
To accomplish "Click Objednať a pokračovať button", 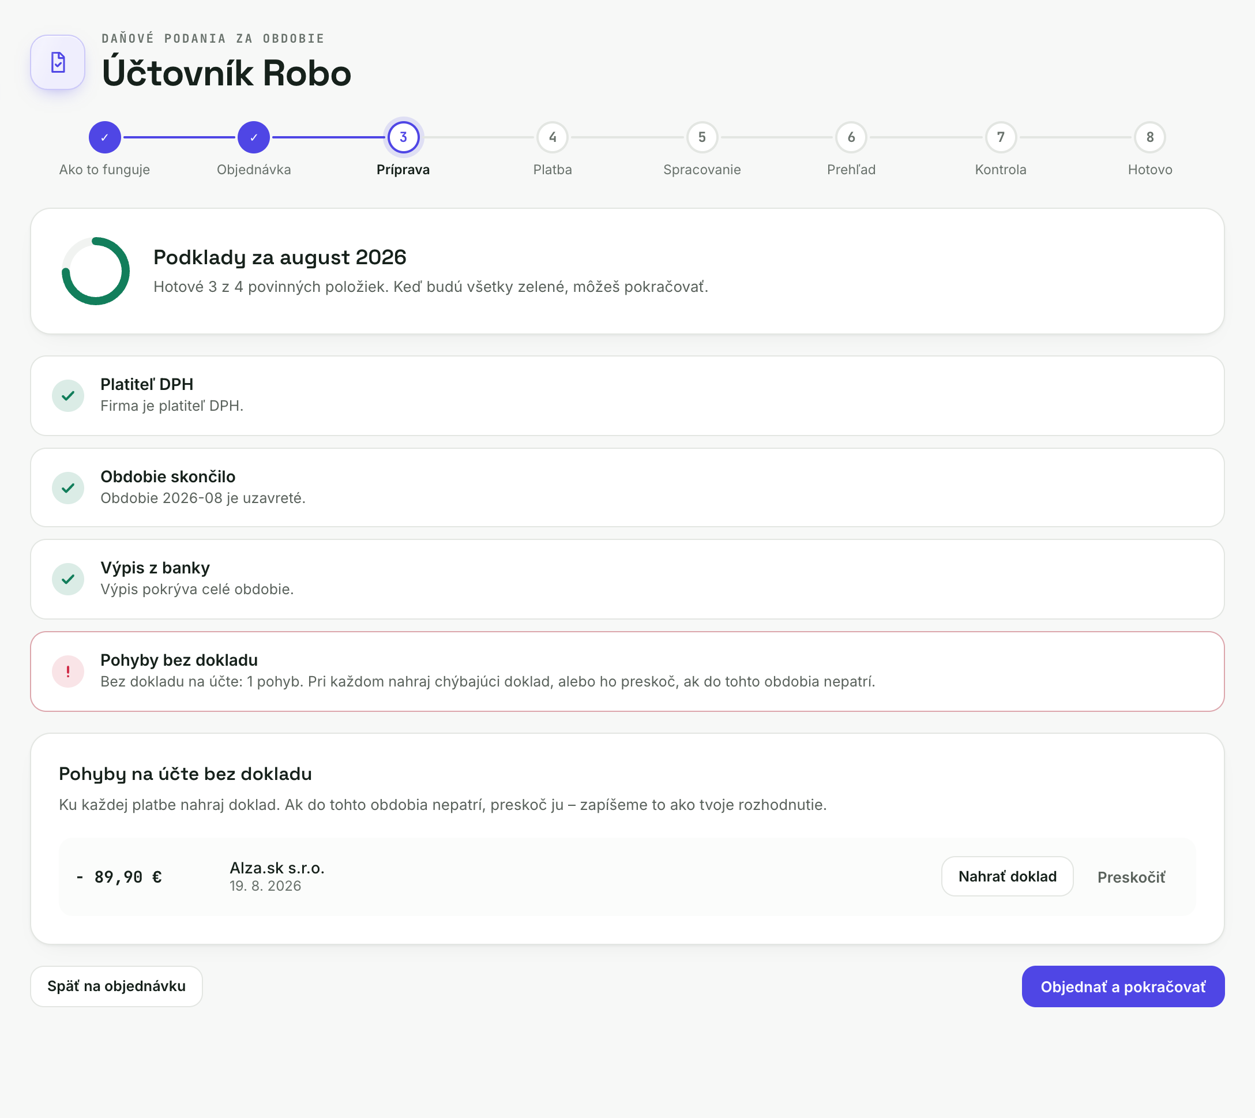I will click(x=1123, y=986).
